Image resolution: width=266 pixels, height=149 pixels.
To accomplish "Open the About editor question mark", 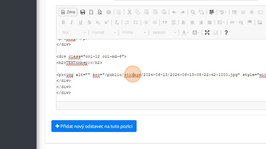I will click(x=226, y=32).
